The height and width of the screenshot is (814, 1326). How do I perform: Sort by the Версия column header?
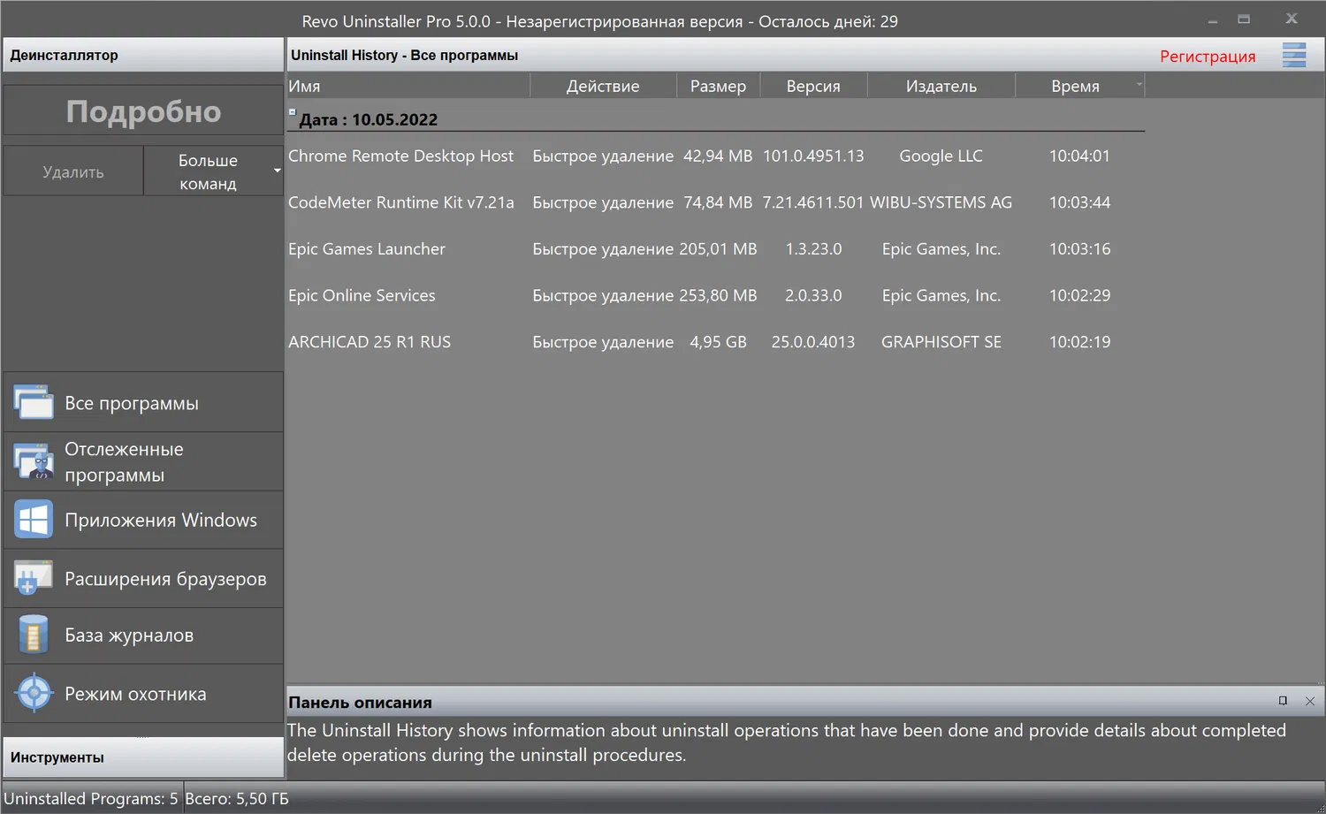click(x=813, y=86)
